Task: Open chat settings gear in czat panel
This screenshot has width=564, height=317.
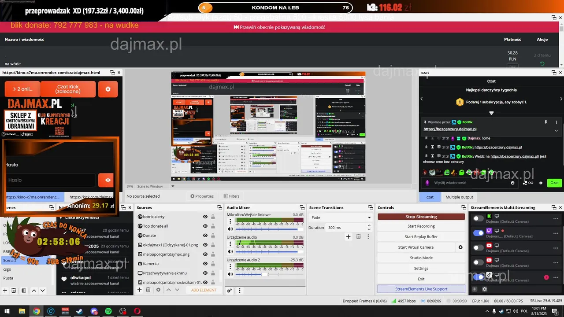Action: click(x=541, y=183)
